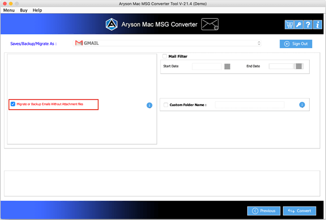
Task: Show info for without-attachment option
Action: pyautogui.click(x=149, y=106)
